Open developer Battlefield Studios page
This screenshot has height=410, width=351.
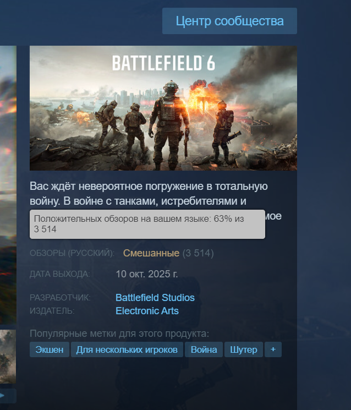pos(155,298)
